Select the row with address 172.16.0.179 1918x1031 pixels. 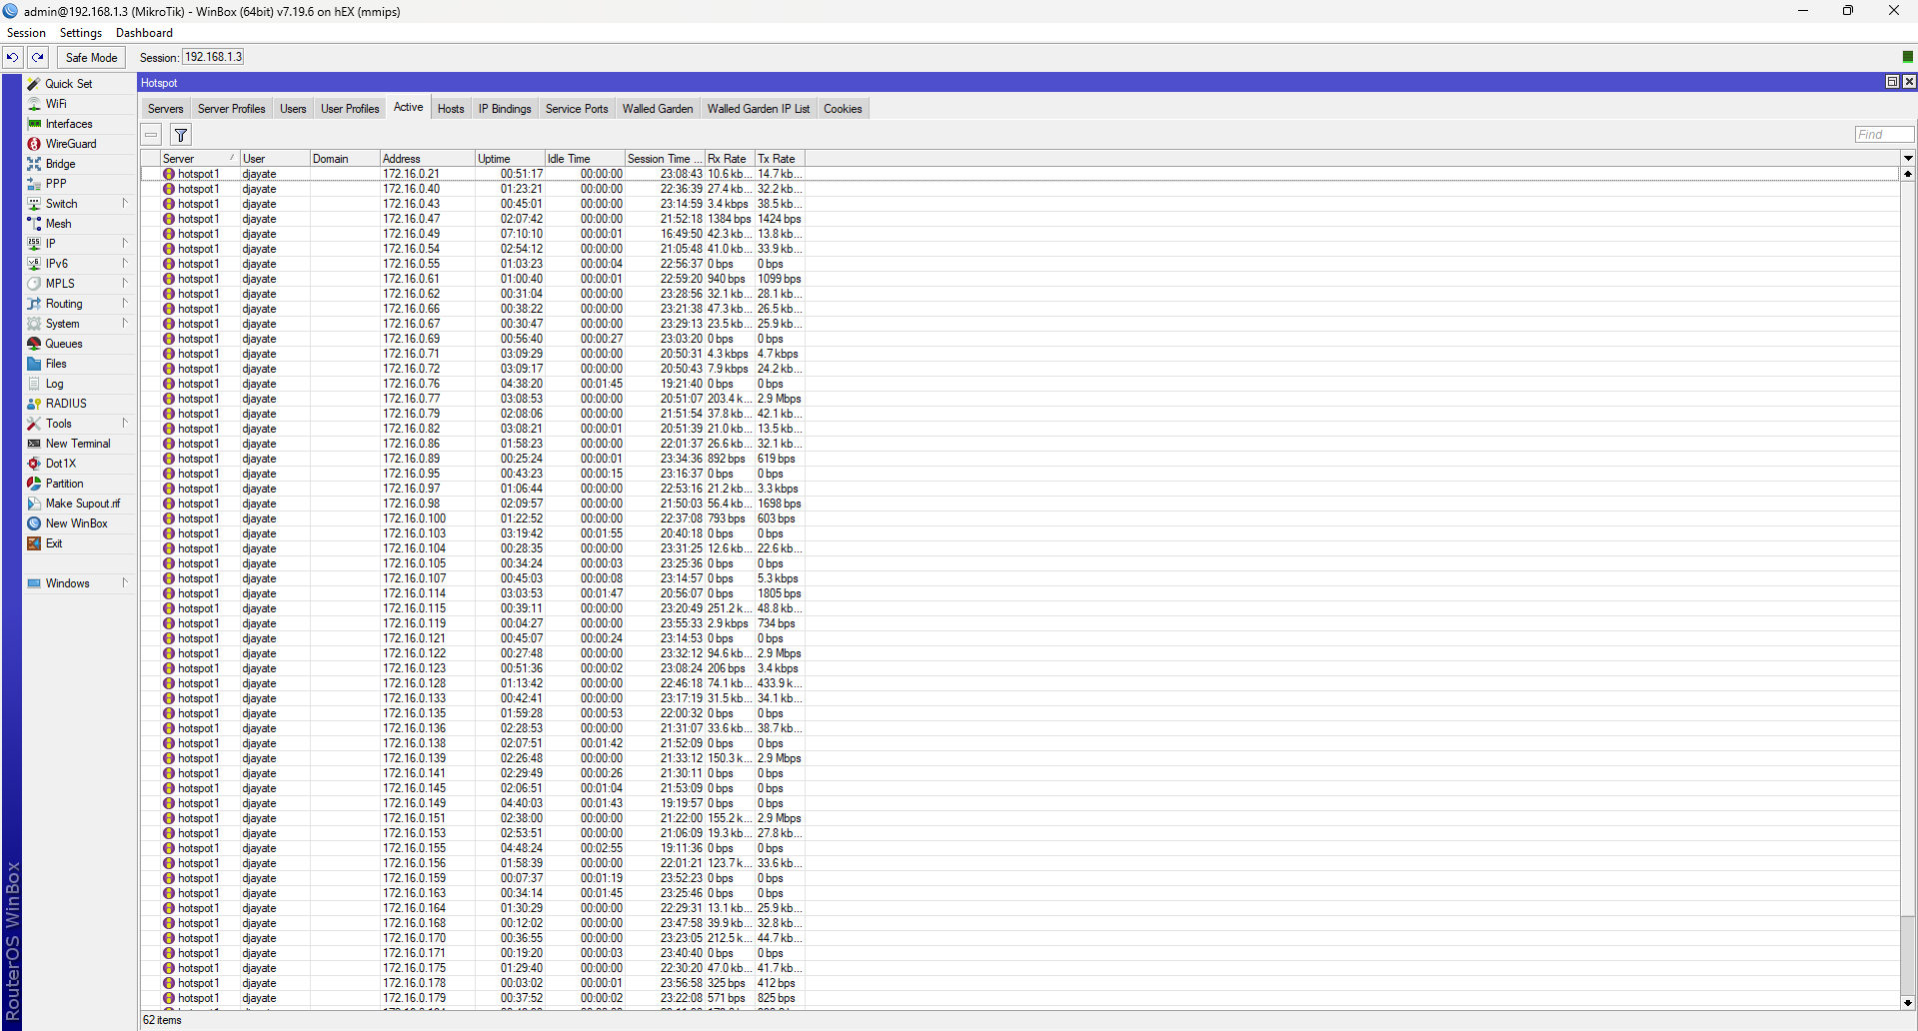coord(1019,998)
